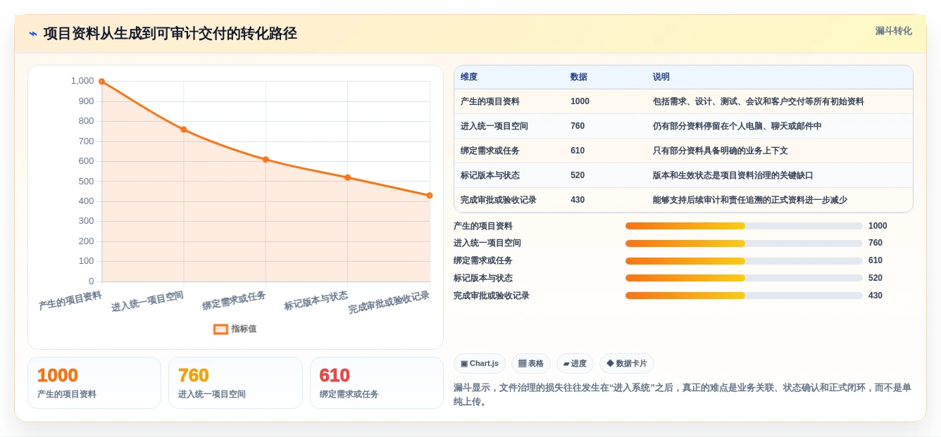This screenshot has width=941, height=437.
Task: Click the description 版本和生效状态是项目资料治理的关键缺口
Action: coord(733,175)
